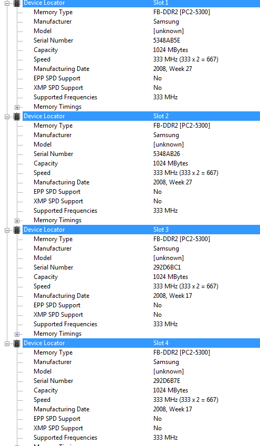Collapse the Slot 4 Device Locator node
This screenshot has height=446, width=260.
tap(7, 344)
